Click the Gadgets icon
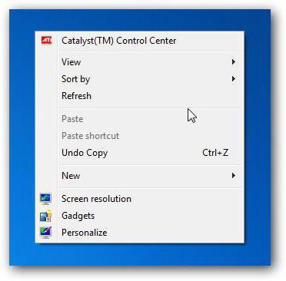Viewport: 286px width, 281px height. click(46, 216)
